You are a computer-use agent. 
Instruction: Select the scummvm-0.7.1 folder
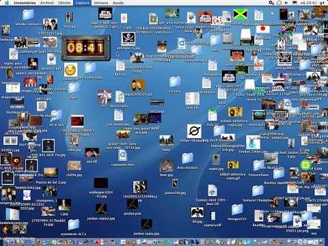(x=74, y=225)
